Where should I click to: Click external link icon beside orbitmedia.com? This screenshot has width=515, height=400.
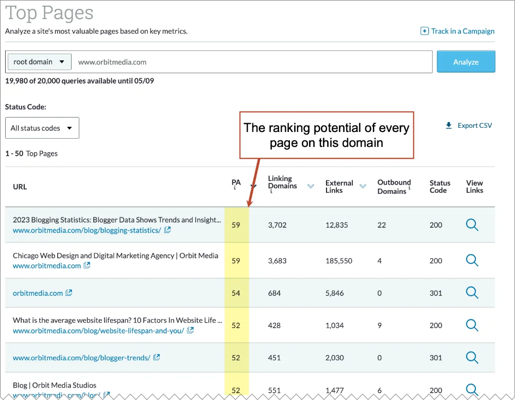(68, 292)
